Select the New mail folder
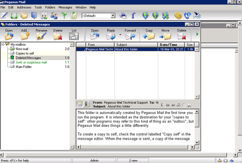Viewport: 242px width, 163px height. click(x=22, y=49)
